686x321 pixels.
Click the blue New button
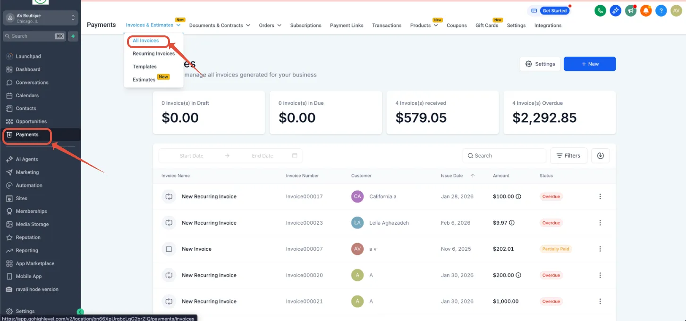[x=590, y=64]
